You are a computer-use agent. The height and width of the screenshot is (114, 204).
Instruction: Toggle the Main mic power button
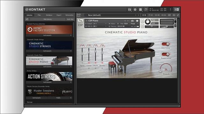(x=96, y=63)
